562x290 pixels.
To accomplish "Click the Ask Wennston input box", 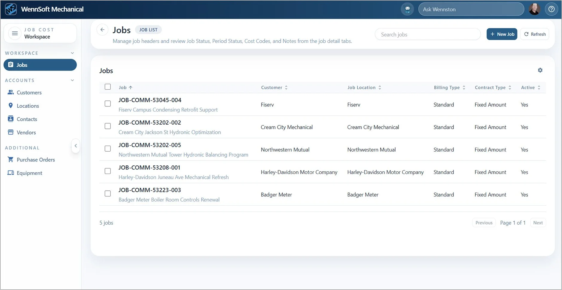I will coord(471,9).
